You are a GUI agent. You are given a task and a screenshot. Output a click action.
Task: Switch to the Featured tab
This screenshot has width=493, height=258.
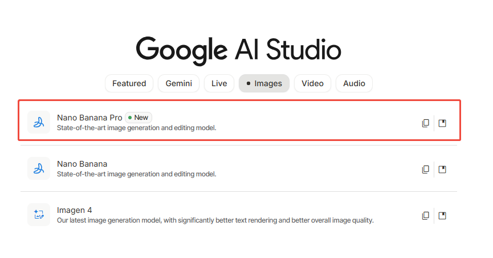tap(129, 83)
